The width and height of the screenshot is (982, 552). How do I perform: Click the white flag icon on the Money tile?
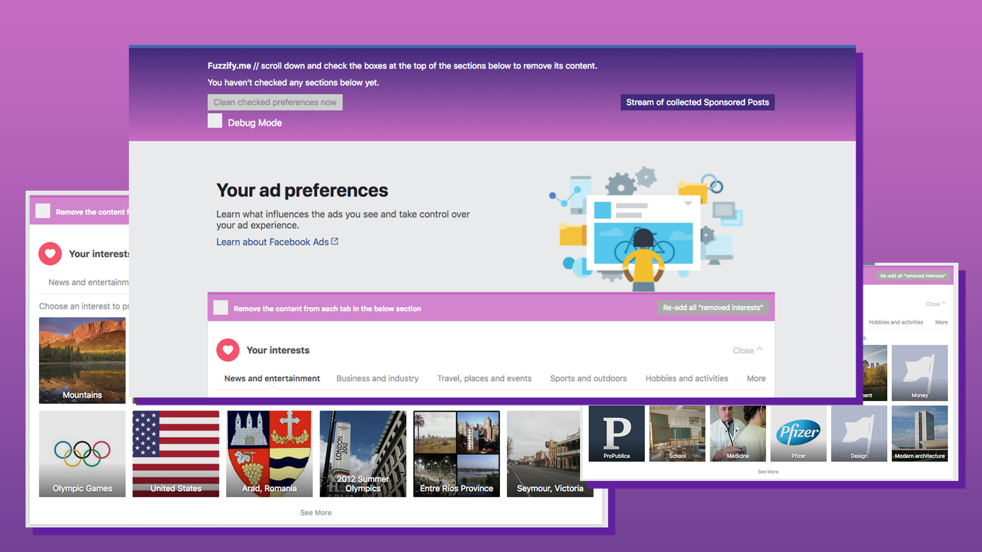tap(919, 368)
